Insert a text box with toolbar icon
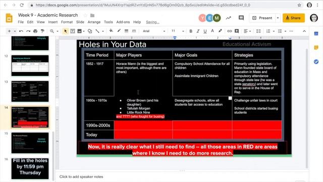This screenshot has height=182, width=323. [73, 31]
